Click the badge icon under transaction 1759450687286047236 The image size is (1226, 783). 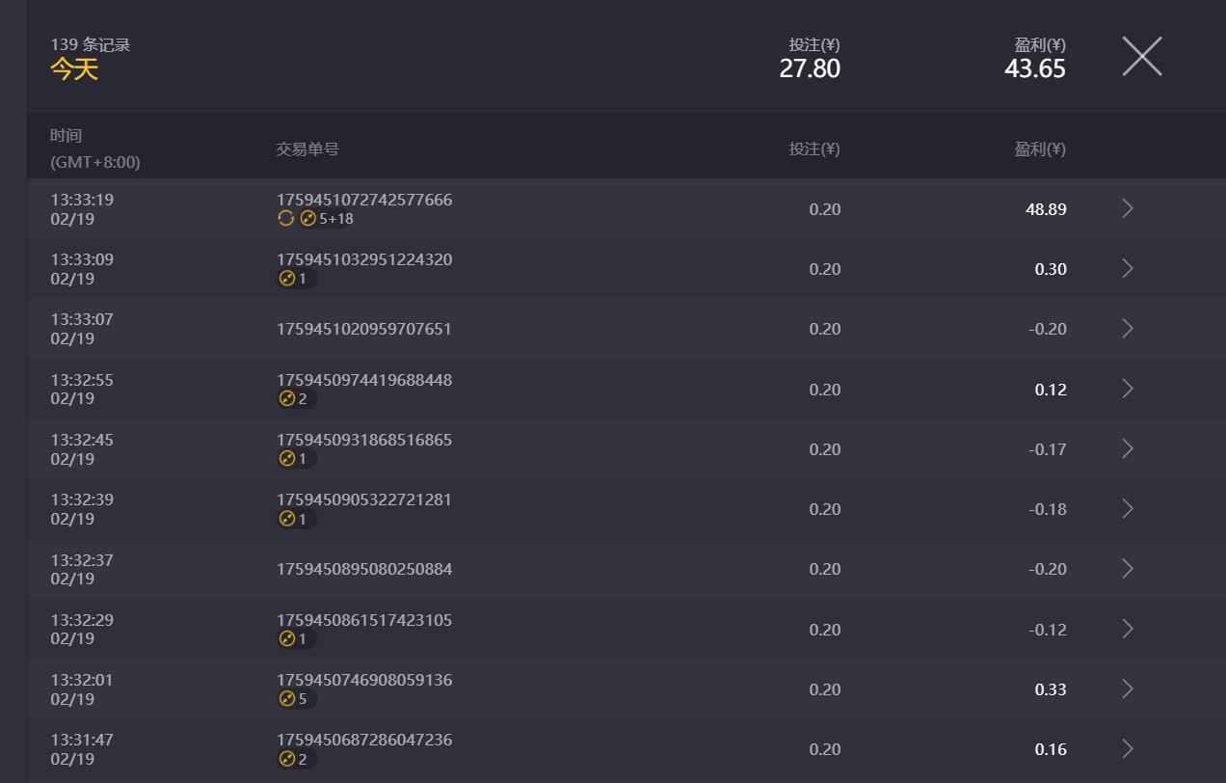(287, 759)
